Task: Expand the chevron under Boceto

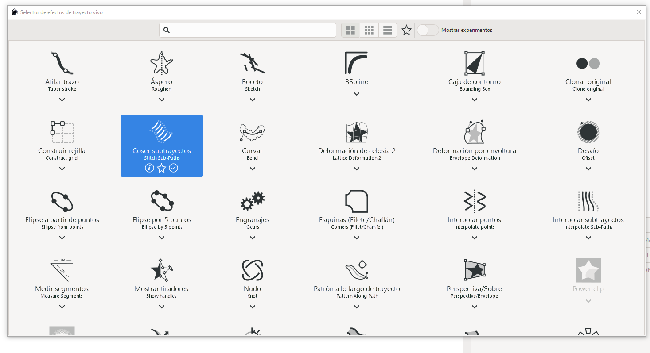Action: [253, 100]
